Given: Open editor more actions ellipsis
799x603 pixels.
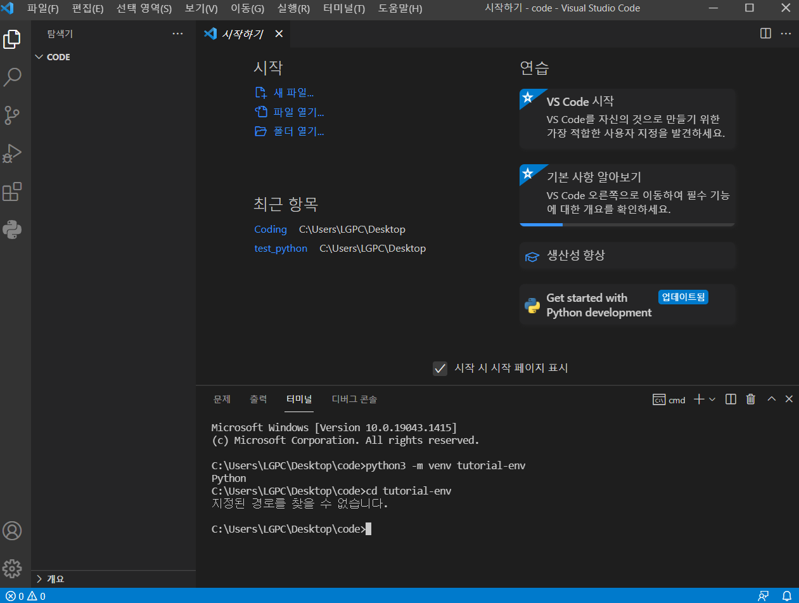Looking at the screenshot, I should point(786,34).
